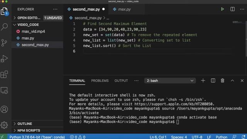This screenshot has height=139, width=247.
Task: Kill terminal with the trash icon
Action: pyautogui.click(x=222, y=81)
